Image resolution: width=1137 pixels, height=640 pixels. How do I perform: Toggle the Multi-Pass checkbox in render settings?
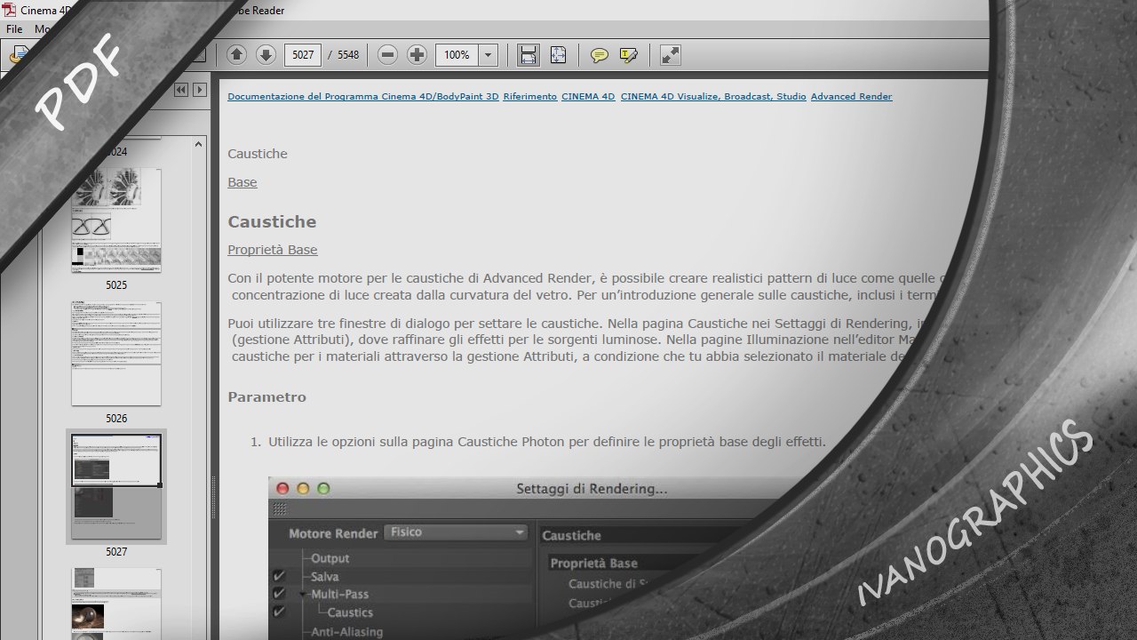pyautogui.click(x=279, y=594)
